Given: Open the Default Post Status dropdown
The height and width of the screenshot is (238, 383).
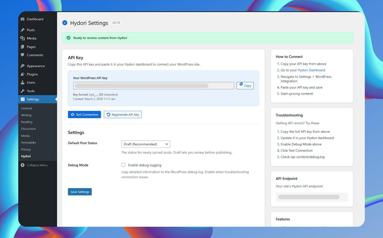Looking at the screenshot, I should click(146, 144).
